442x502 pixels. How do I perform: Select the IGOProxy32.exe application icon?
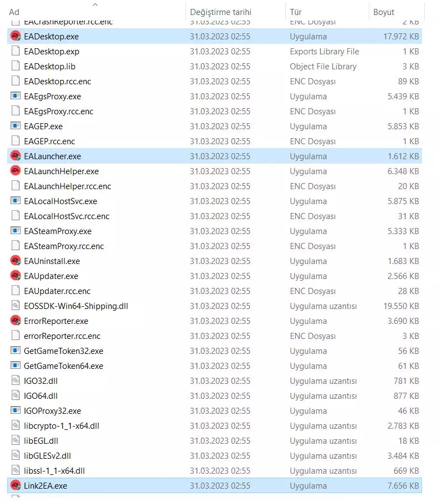(16, 411)
